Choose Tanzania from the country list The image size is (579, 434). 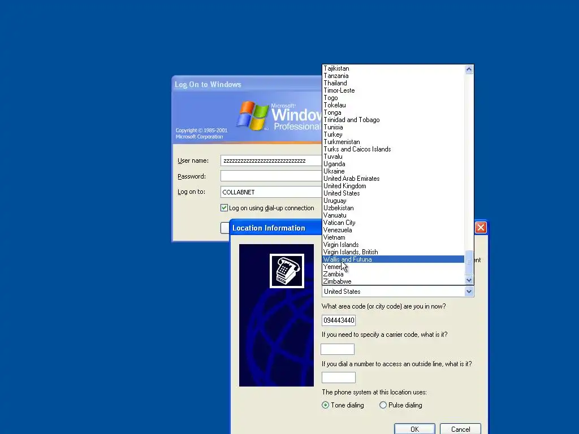(394, 76)
